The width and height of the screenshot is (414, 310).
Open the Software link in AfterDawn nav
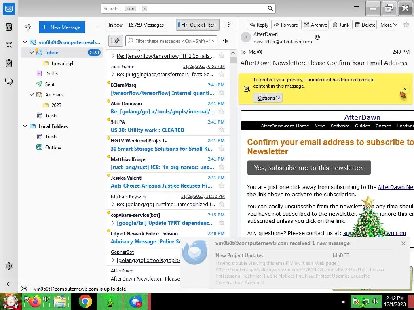tap(340, 126)
